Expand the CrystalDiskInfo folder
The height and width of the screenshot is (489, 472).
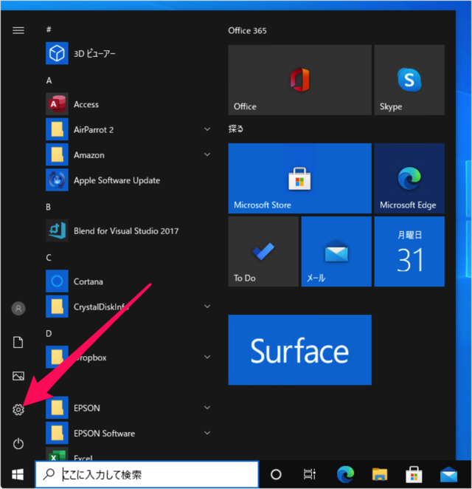pos(207,307)
